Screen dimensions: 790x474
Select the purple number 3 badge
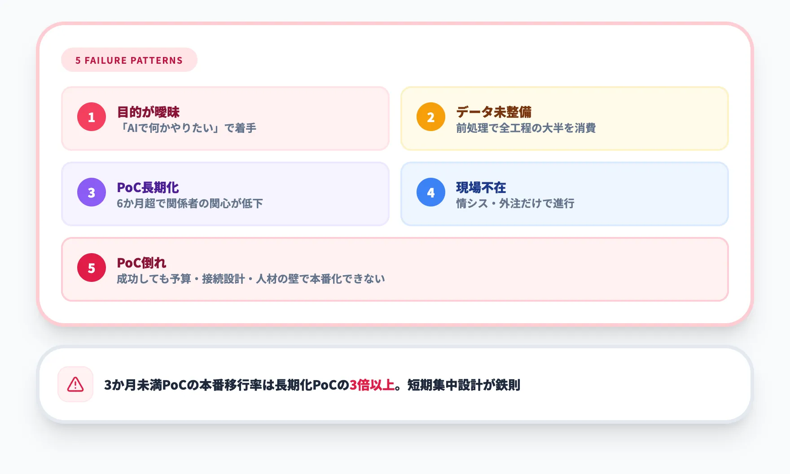(91, 192)
